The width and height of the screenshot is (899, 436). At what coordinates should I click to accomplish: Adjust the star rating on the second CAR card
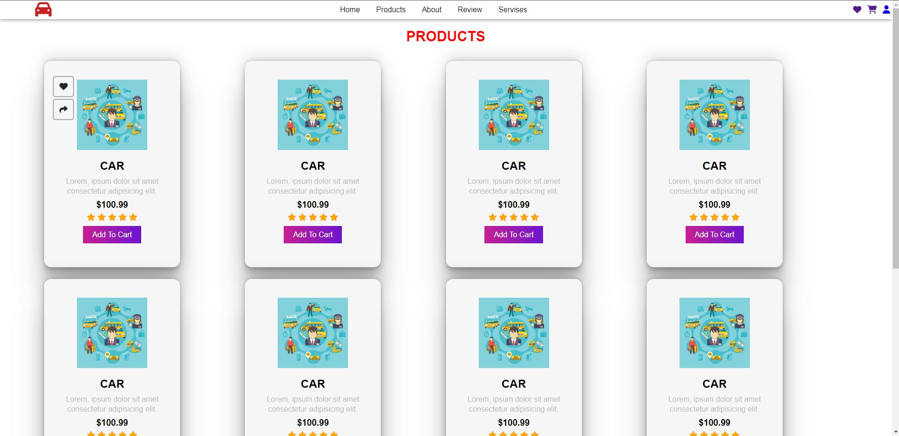point(312,217)
